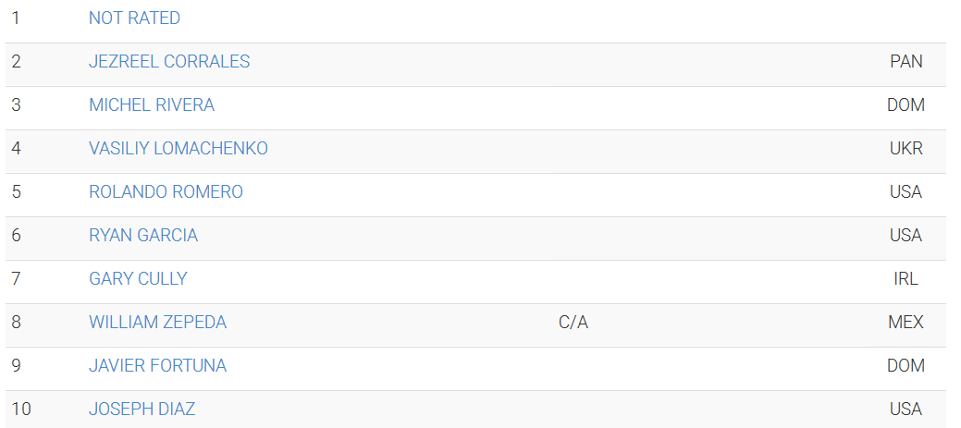Open the Joseph Diaz link
961x428 pixels.
click(142, 410)
